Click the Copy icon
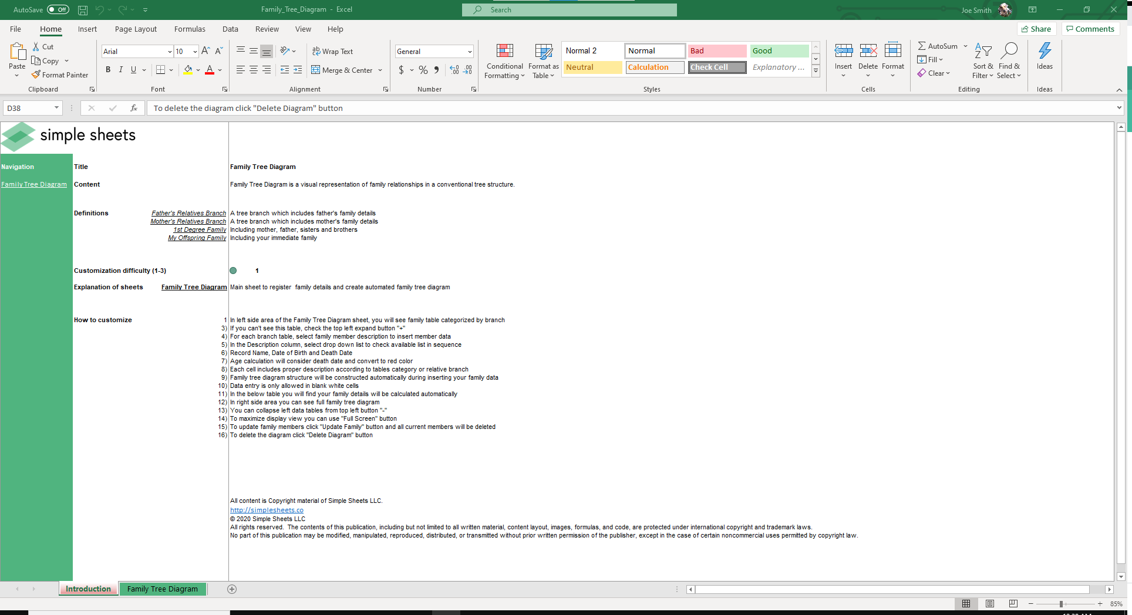The image size is (1132, 615). pos(36,60)
